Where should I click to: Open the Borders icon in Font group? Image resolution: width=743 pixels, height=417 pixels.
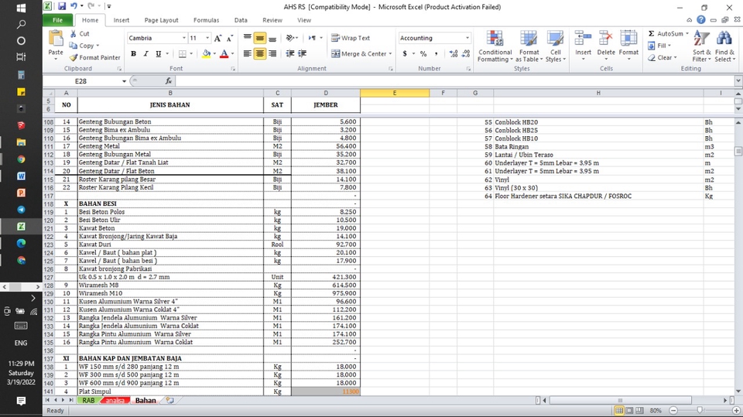pos(183,54)
